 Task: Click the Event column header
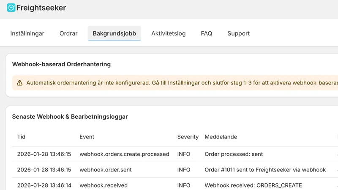tap(87, 137)
